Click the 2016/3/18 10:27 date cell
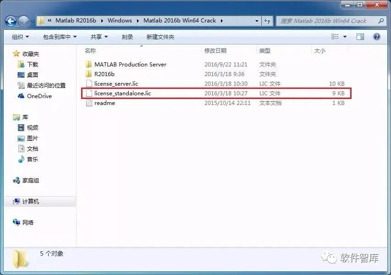This screenshot has width=391, height=275. pyautogui.click(x=226, y=93)
